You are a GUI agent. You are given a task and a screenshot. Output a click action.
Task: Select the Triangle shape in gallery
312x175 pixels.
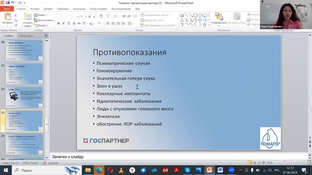[x=182, y=20]
